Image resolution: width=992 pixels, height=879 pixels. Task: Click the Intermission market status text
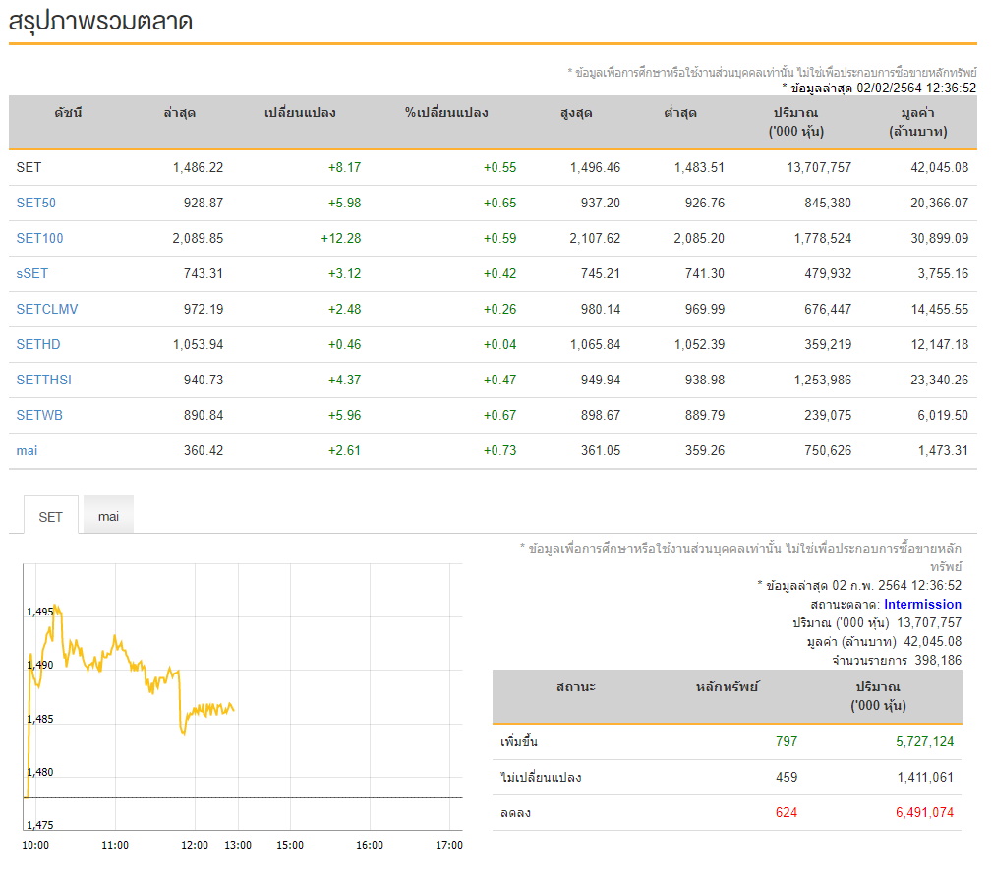point(922,605)
